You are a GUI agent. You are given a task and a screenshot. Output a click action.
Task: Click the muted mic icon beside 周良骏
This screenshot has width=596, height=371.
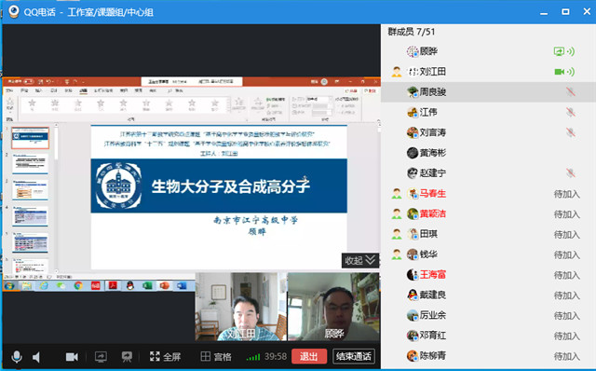tap(570, 91)
